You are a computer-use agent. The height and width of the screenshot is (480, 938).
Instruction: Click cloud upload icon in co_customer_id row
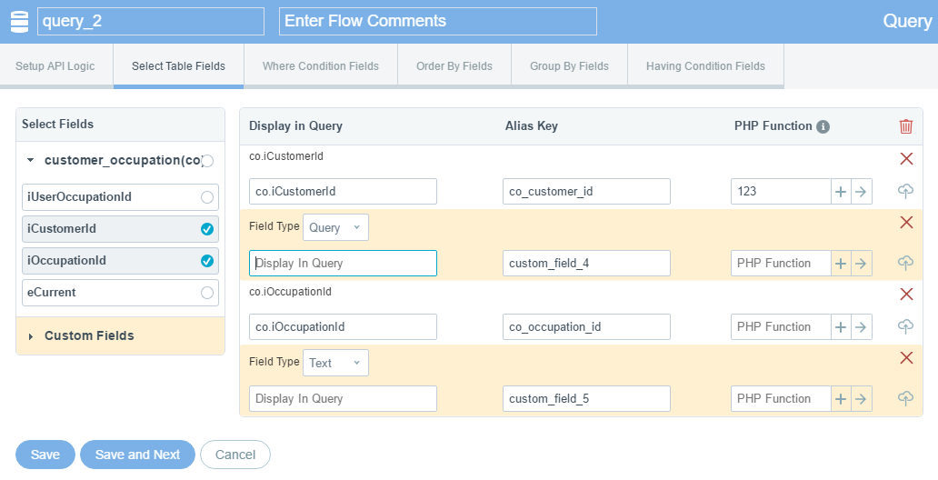905,191
